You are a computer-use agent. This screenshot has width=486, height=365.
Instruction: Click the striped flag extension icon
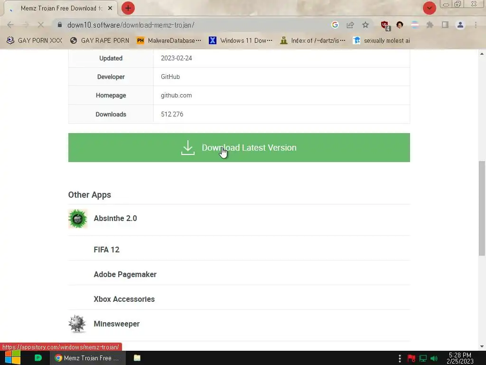(x=415, y=25)
